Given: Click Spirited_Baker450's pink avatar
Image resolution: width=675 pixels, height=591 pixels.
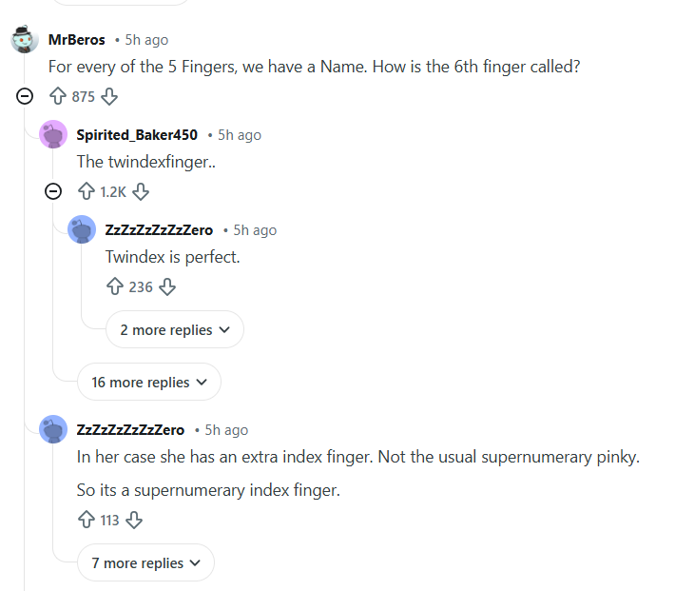Looking at the screenshot, I should pos(53,135).
